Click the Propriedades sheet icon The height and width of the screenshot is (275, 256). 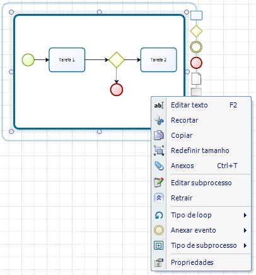pyautogui.click(x=159, y=262)
